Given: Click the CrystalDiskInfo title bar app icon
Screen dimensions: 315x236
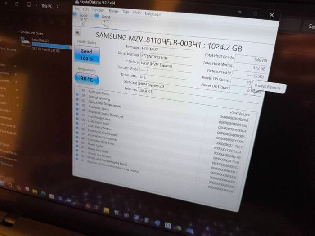Looking at the screenshot, I should tap(77, 2).
